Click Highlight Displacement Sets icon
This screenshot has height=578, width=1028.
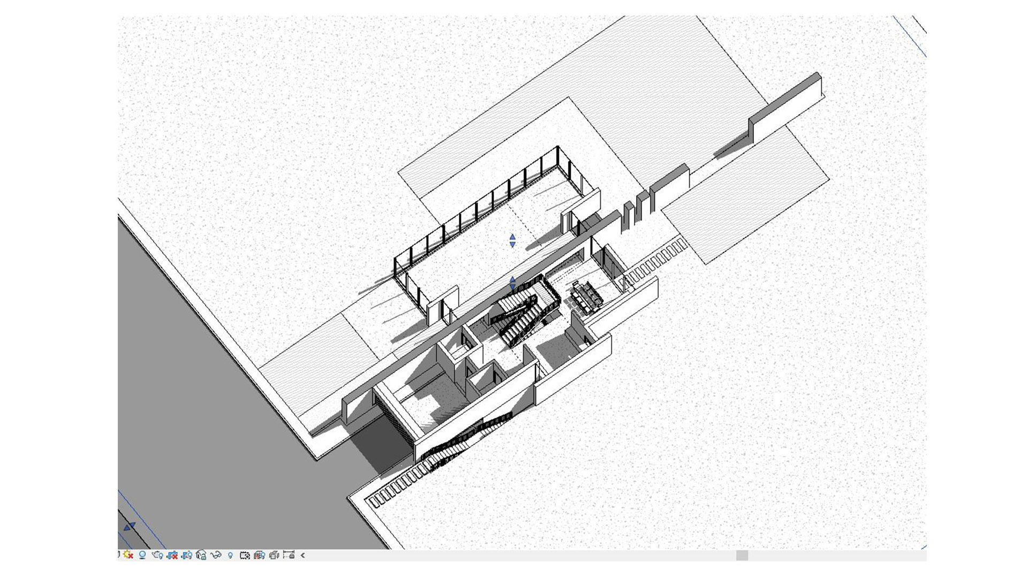(x=274, y=555)
